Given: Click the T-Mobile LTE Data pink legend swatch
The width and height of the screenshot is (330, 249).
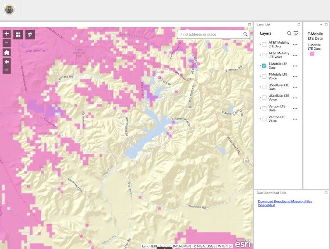Looking at the screenshot, I should (x=312, y=54).
